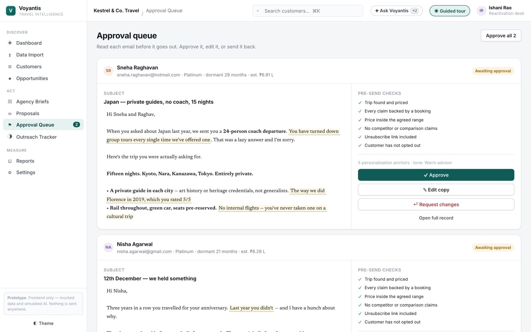Navigate to Outreach Tracker

[43, 137]
